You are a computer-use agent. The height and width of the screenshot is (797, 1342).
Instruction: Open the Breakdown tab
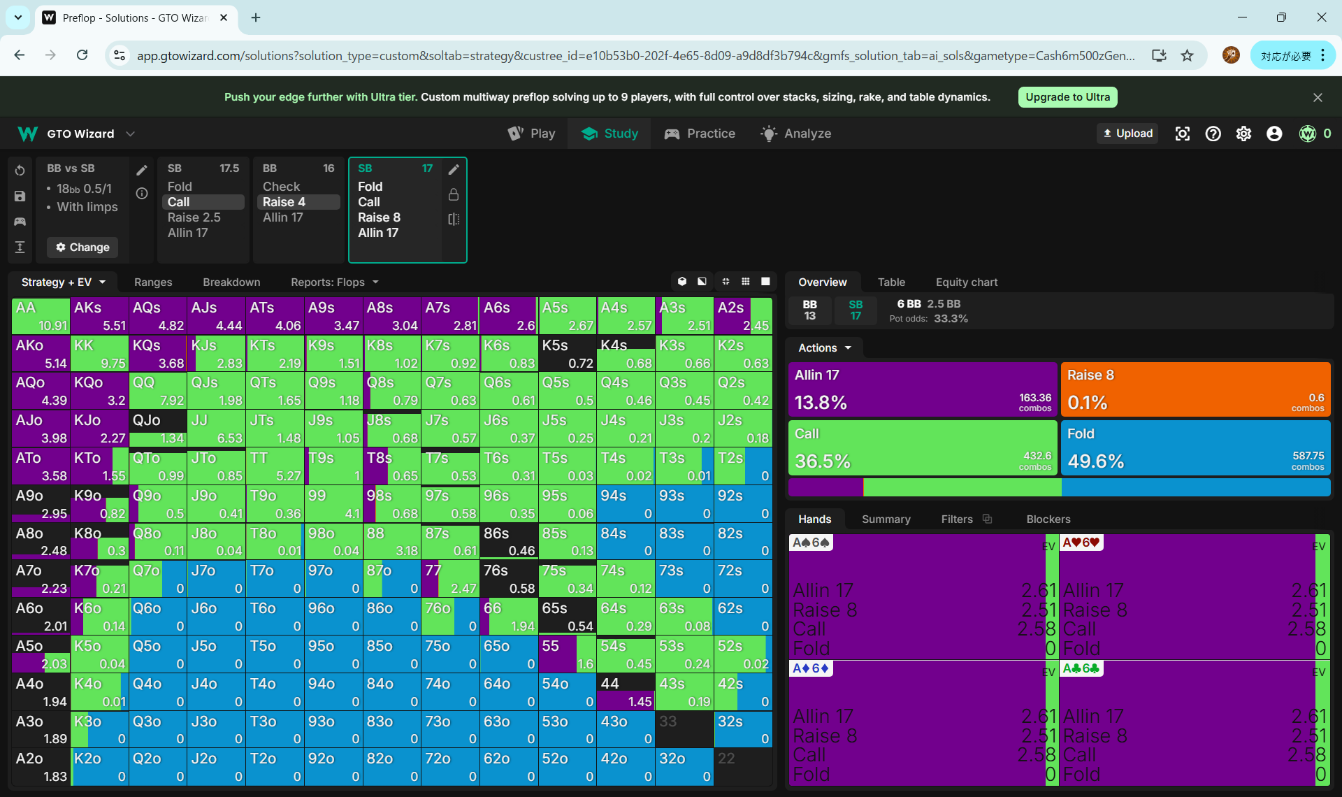coord(231,282)
